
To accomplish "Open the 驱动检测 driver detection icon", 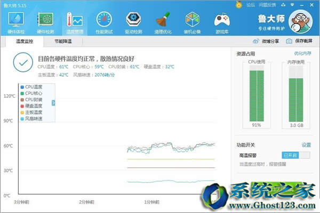I will point(133,21).
